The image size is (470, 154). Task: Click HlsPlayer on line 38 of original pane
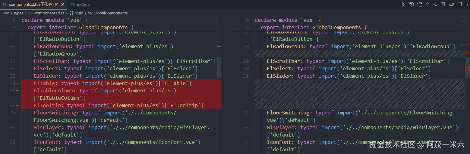click(x=47, y=127)
